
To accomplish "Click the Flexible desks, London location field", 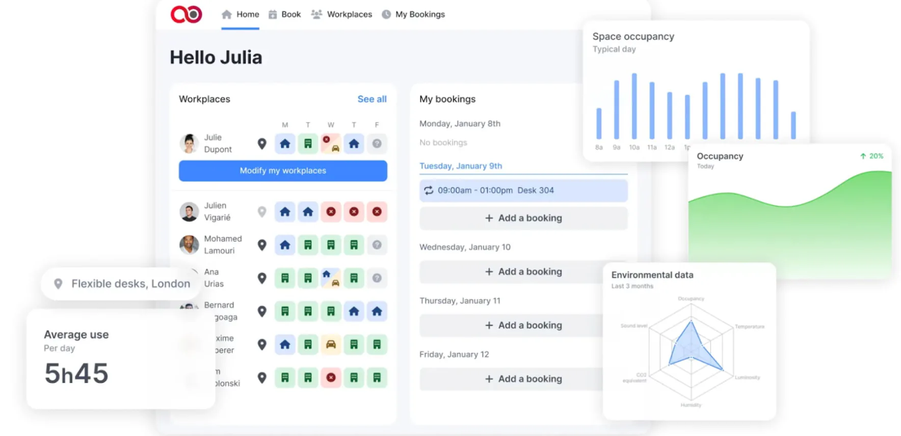I will pos(121,284).
